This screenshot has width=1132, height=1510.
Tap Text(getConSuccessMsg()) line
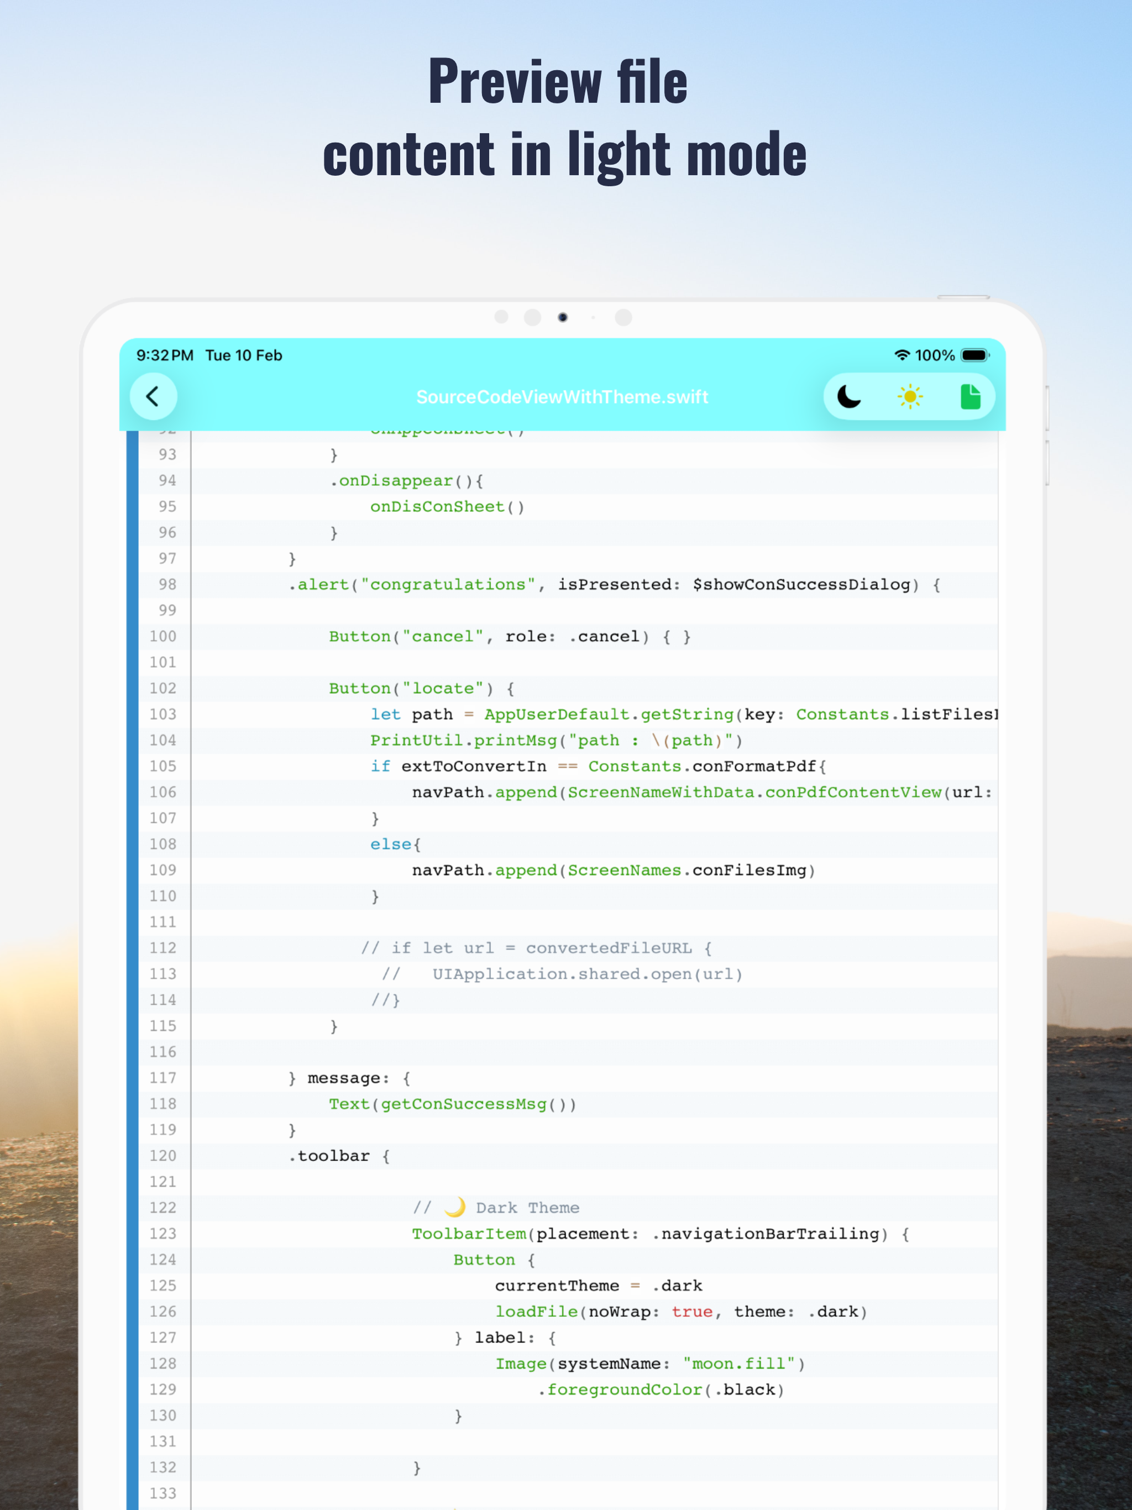(453, 1104)
